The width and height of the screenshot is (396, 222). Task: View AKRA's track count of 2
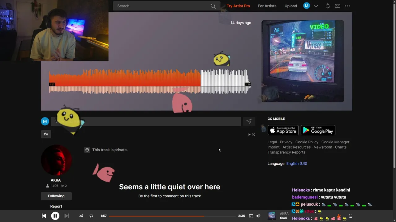coord(64,186)
